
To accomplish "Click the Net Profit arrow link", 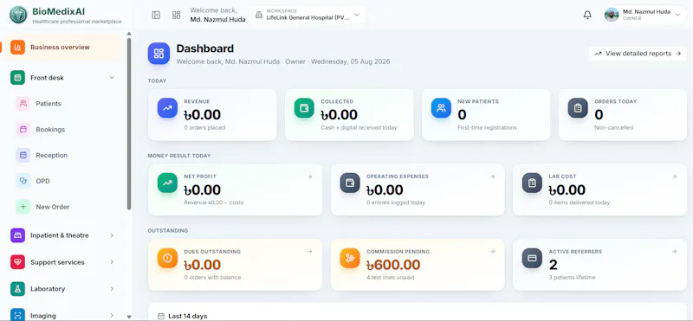I will point(310,177).
